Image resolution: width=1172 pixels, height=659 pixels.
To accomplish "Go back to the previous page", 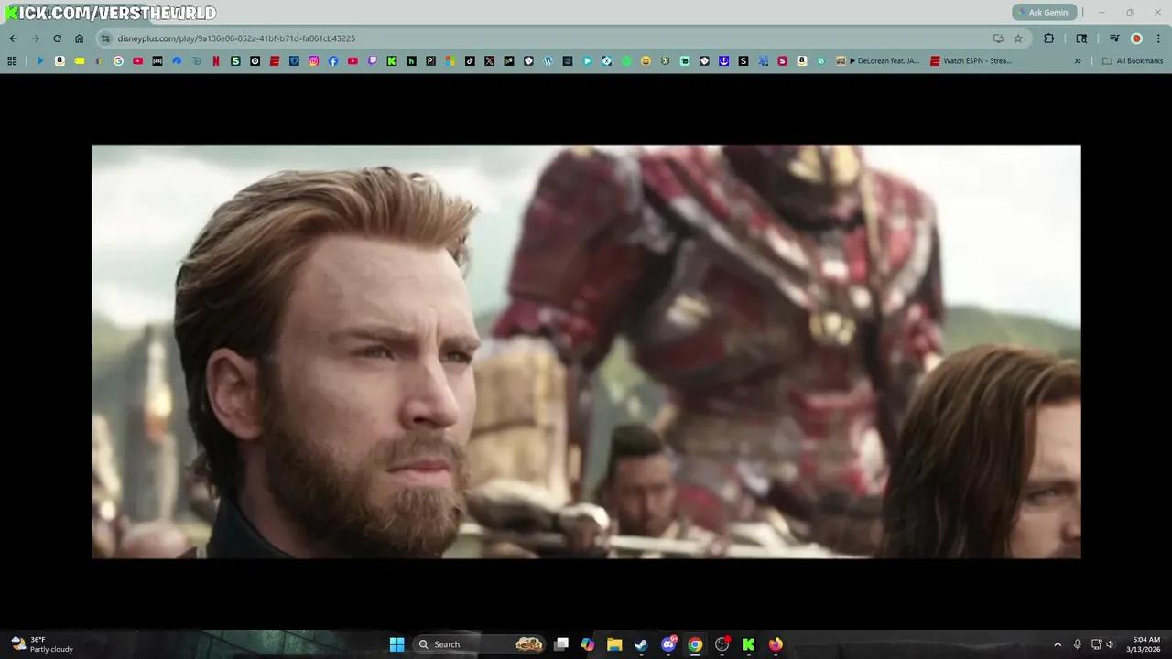I will 13,38.
